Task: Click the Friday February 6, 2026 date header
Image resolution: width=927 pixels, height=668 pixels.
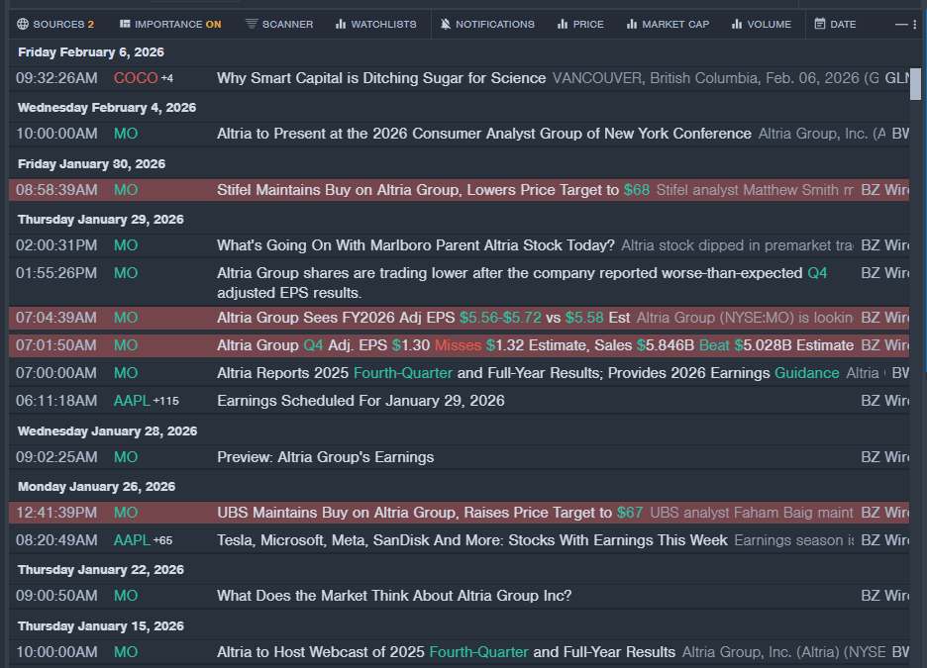Action: pyautogui.click(x=91, y=52)
